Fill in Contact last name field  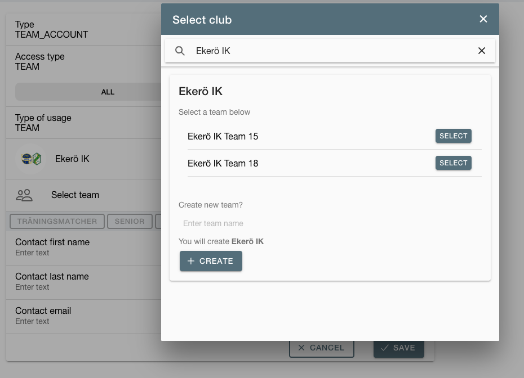point(83,282)
